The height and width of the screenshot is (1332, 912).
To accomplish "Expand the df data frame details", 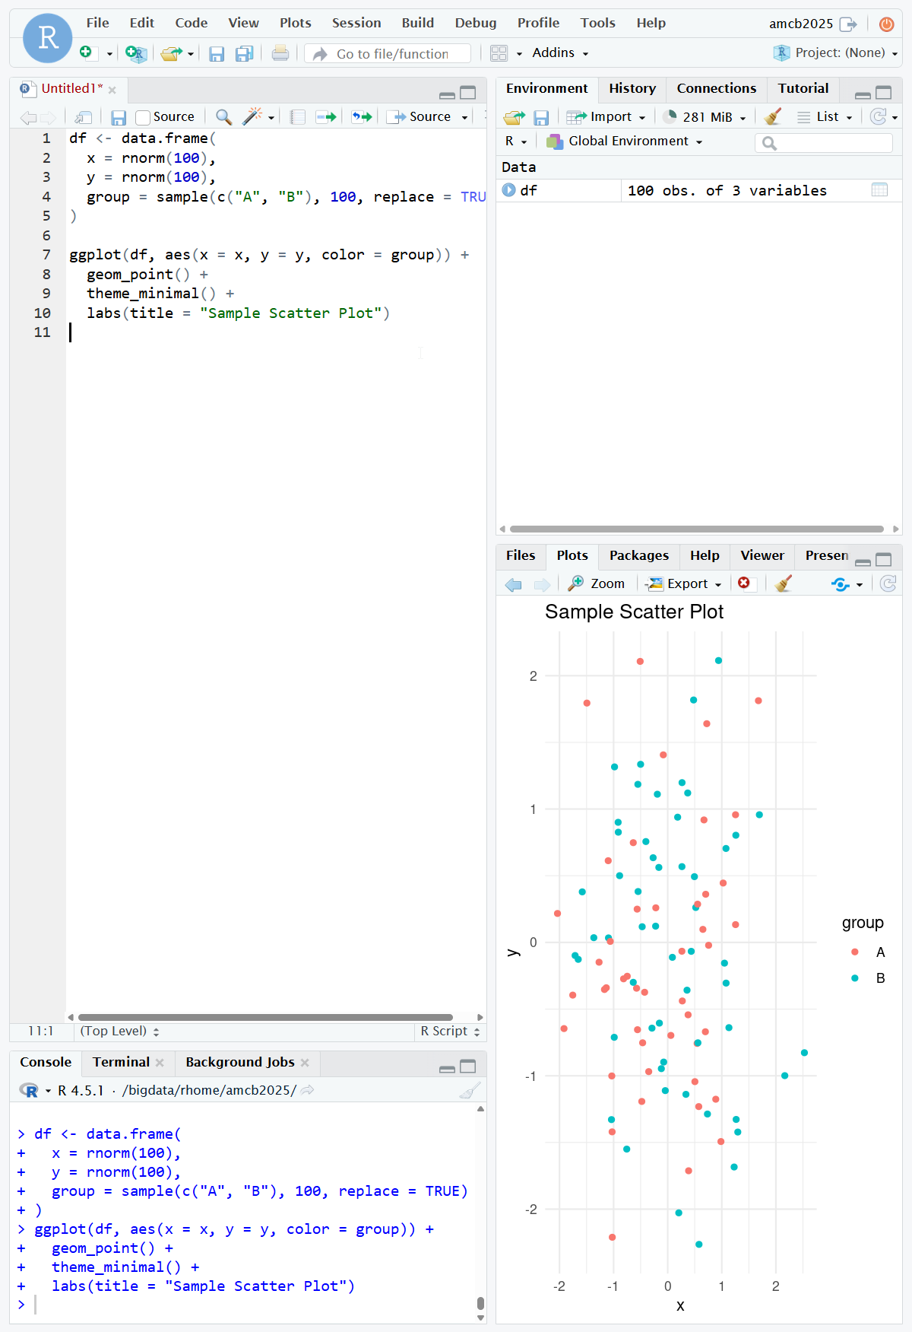I will (x=509, y=190).
